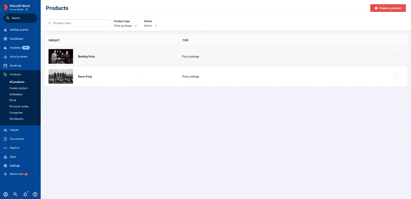
Task: Open the Status filter dropdown
Action: (x=150, y=26)
